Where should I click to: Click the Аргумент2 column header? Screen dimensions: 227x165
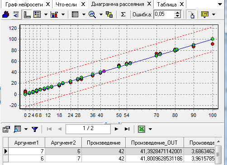[x=63, y=142]
